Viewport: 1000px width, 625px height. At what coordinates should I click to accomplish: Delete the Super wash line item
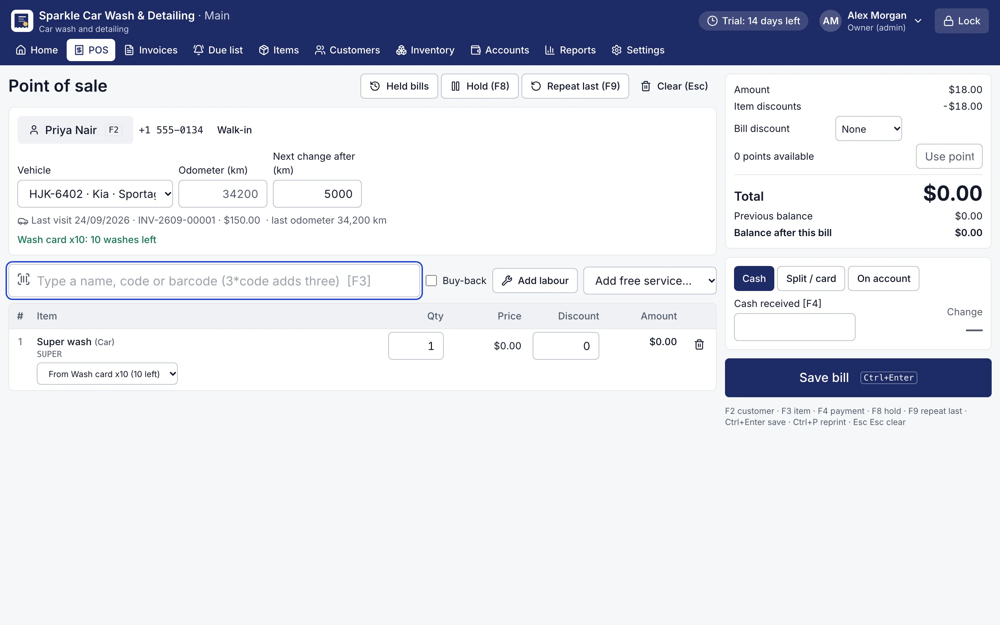(699, 344)
